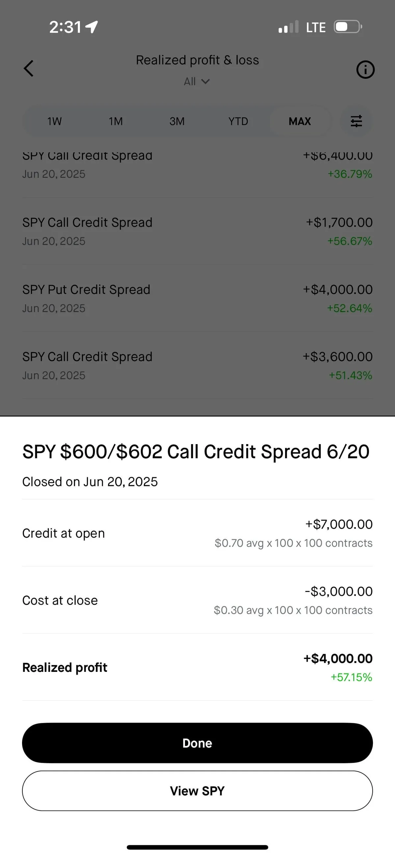
Task: Tap the back arrow icon
Action: click(29, 69)
